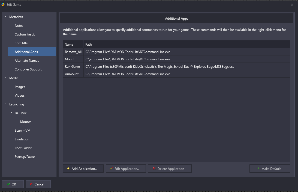The image size is (298, 192).
Task: Click Edit Application button
Action: click(126, 169)
